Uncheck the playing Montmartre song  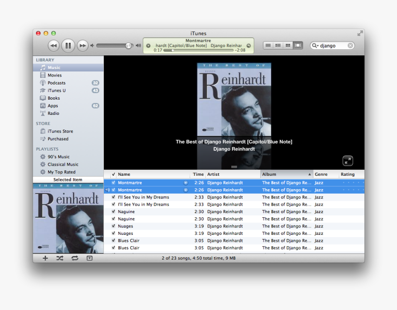pos(114,190)
